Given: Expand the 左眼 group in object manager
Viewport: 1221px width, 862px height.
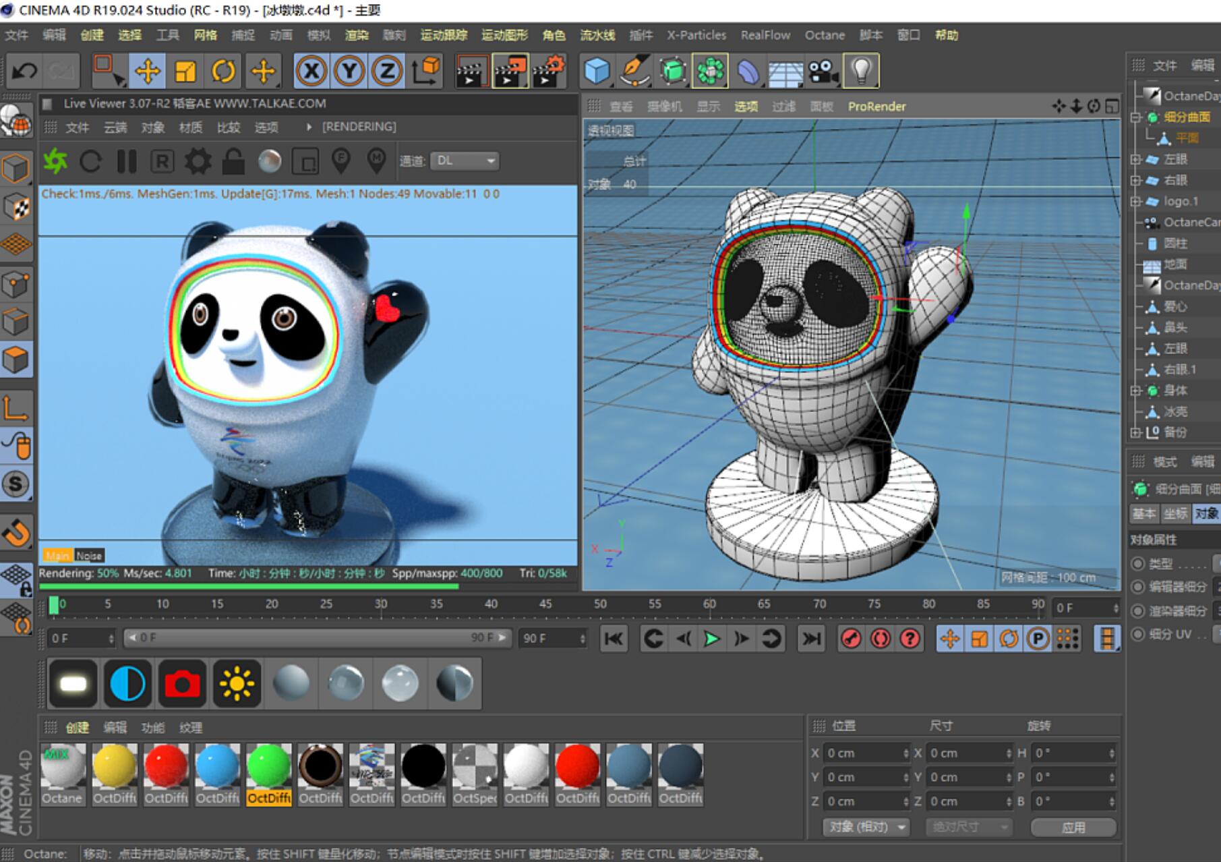Looking at the screenshot, I should point(1136,159).
